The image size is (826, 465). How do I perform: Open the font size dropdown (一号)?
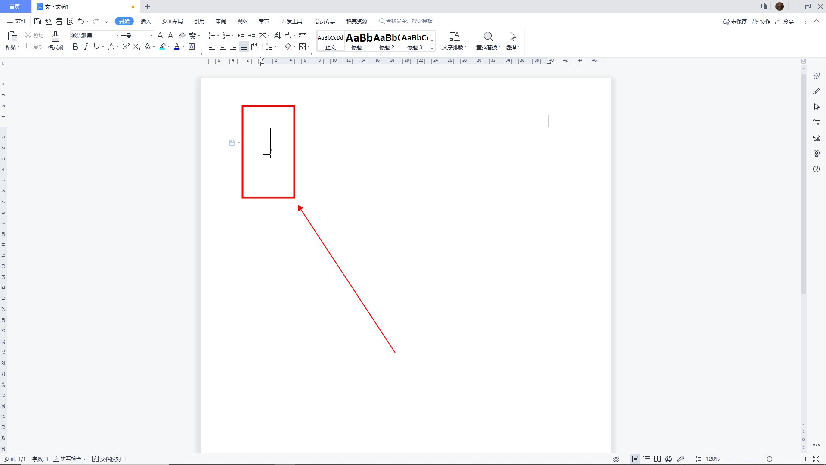[151, 35]
